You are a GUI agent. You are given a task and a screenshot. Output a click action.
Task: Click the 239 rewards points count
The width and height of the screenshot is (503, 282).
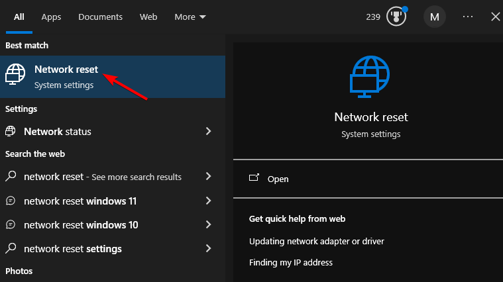pyautogui.click(x=373, y=17)
